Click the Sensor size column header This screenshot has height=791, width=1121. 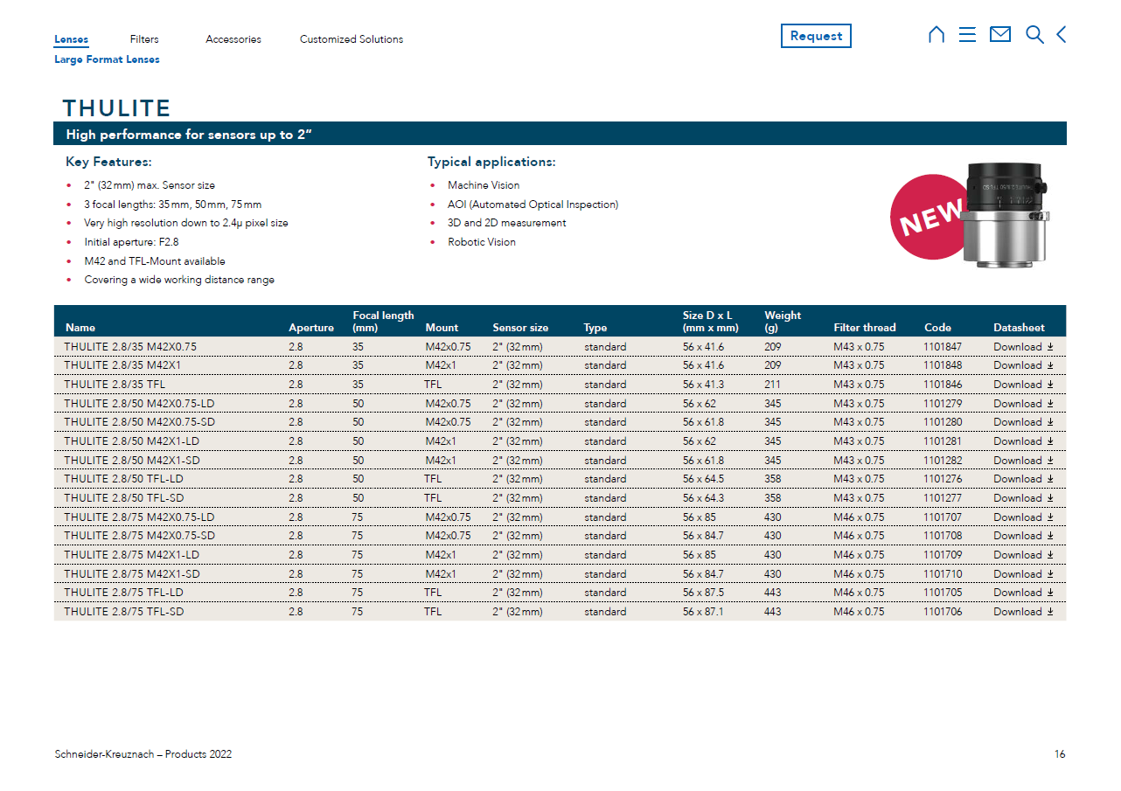pyautogui.click(x=520, y=328)
